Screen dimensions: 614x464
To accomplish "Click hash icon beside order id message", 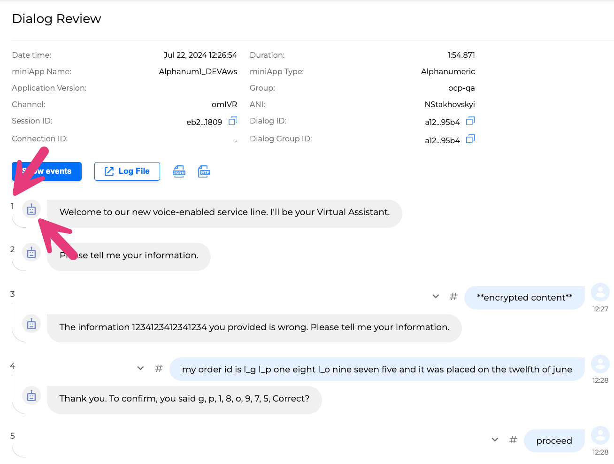I will 159,369.
